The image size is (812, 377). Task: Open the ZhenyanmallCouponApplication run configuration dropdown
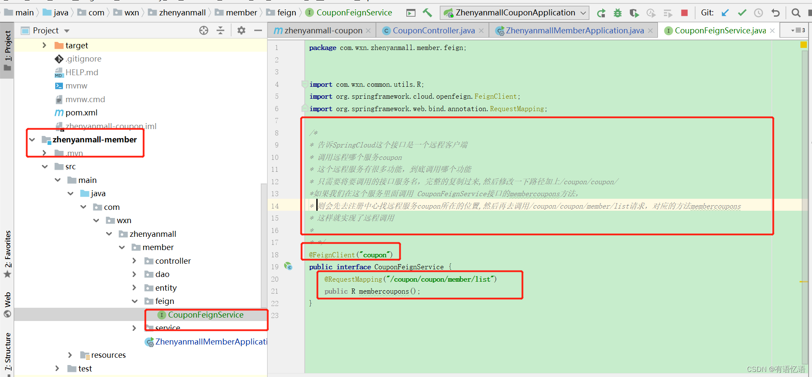(x=515, y=13)
